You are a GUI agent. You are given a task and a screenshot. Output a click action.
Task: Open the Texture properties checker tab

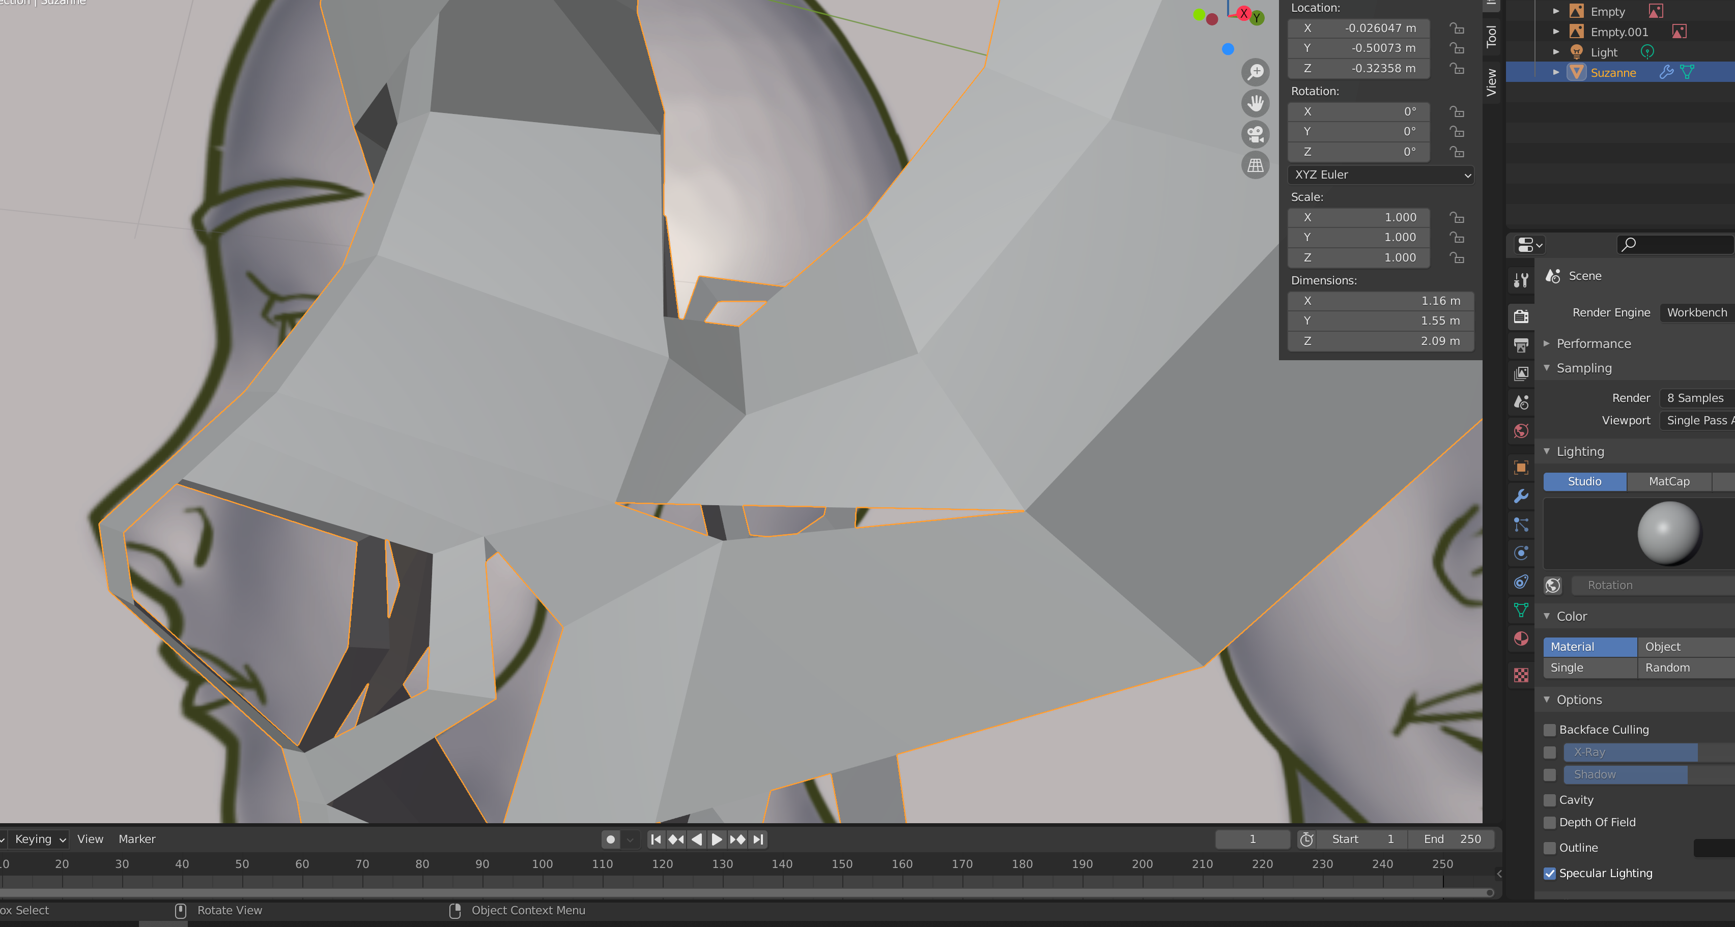[1521, 675]
